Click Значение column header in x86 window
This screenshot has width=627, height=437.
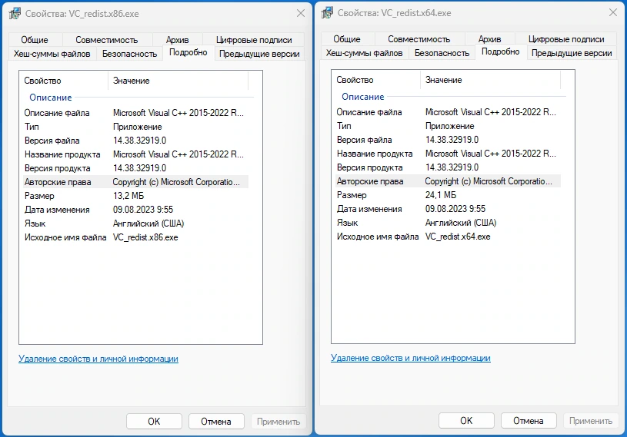click(x=178, y=81)
